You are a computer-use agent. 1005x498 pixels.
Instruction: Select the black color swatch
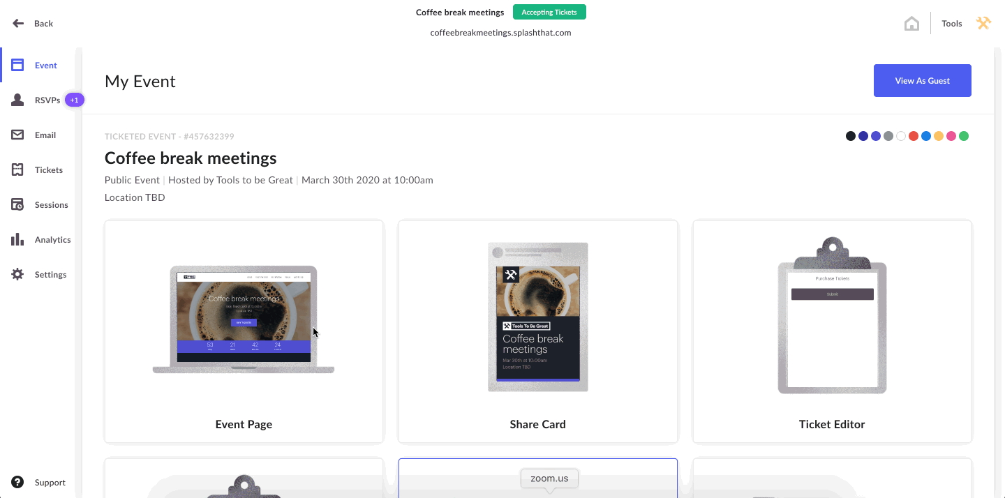(851, 136)
